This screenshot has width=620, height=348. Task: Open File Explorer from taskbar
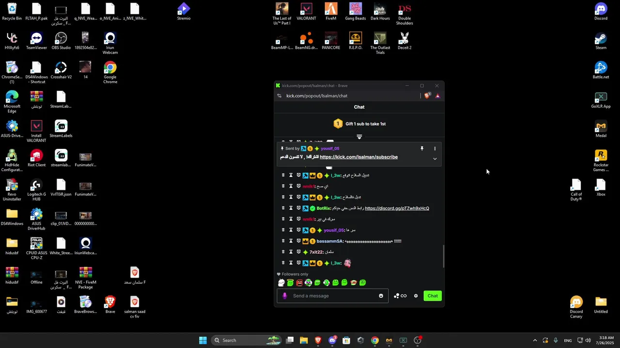(304, 340)
